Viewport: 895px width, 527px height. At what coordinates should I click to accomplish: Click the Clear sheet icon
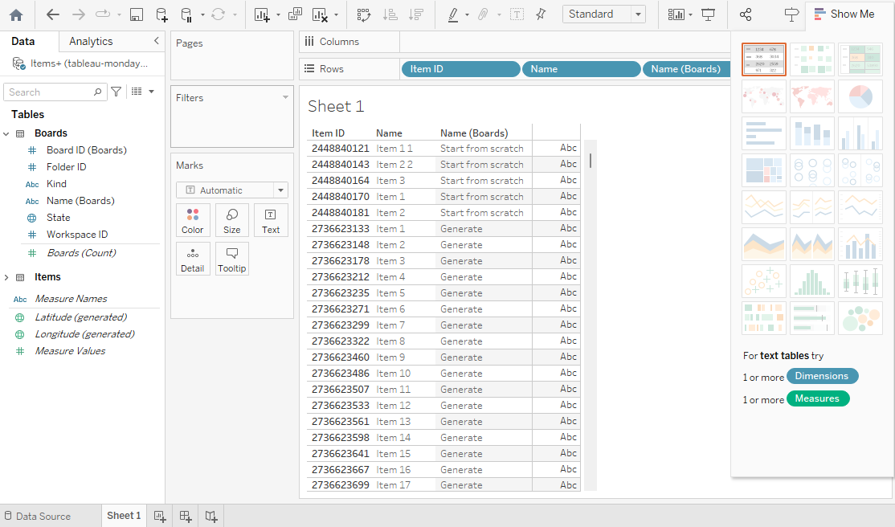(320, 14)
